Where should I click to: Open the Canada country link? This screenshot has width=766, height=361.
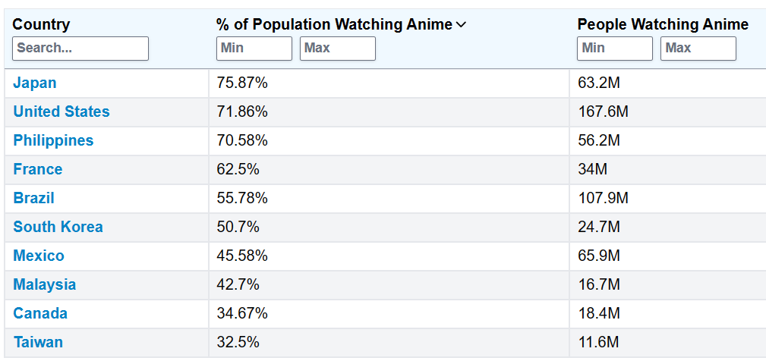40,313
